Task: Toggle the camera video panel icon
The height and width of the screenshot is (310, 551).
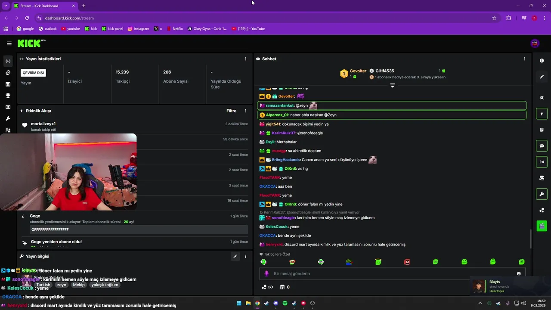Action: click(x=542, y=178)
